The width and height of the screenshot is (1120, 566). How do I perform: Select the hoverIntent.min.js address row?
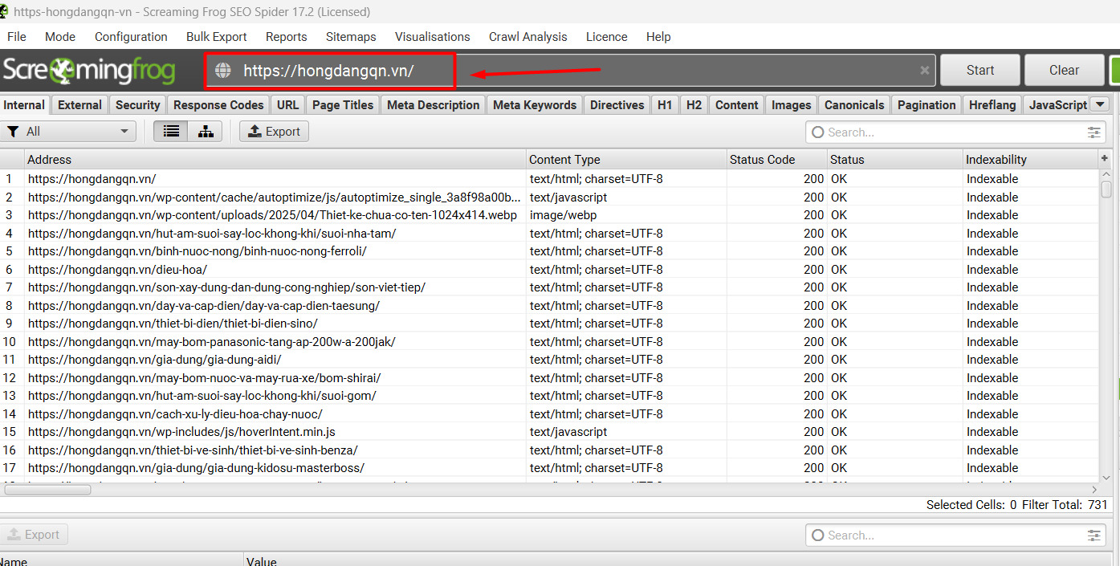549,432
